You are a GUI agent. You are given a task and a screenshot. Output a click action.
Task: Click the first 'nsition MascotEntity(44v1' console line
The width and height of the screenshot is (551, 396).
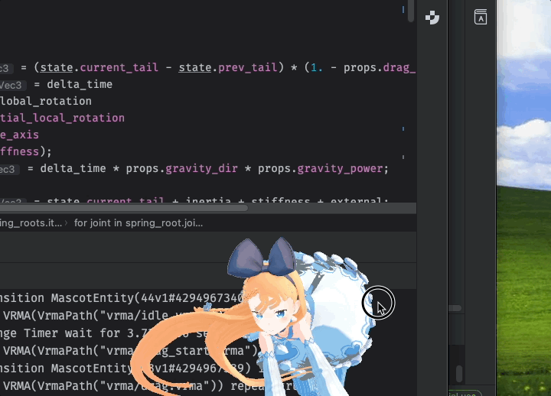(121, 298)
